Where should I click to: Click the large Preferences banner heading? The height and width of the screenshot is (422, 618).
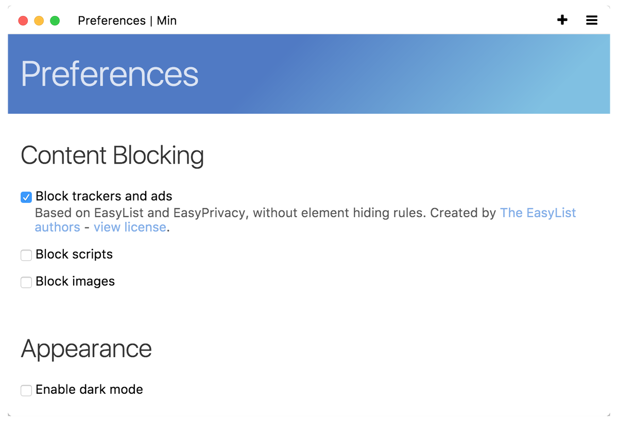110,74
